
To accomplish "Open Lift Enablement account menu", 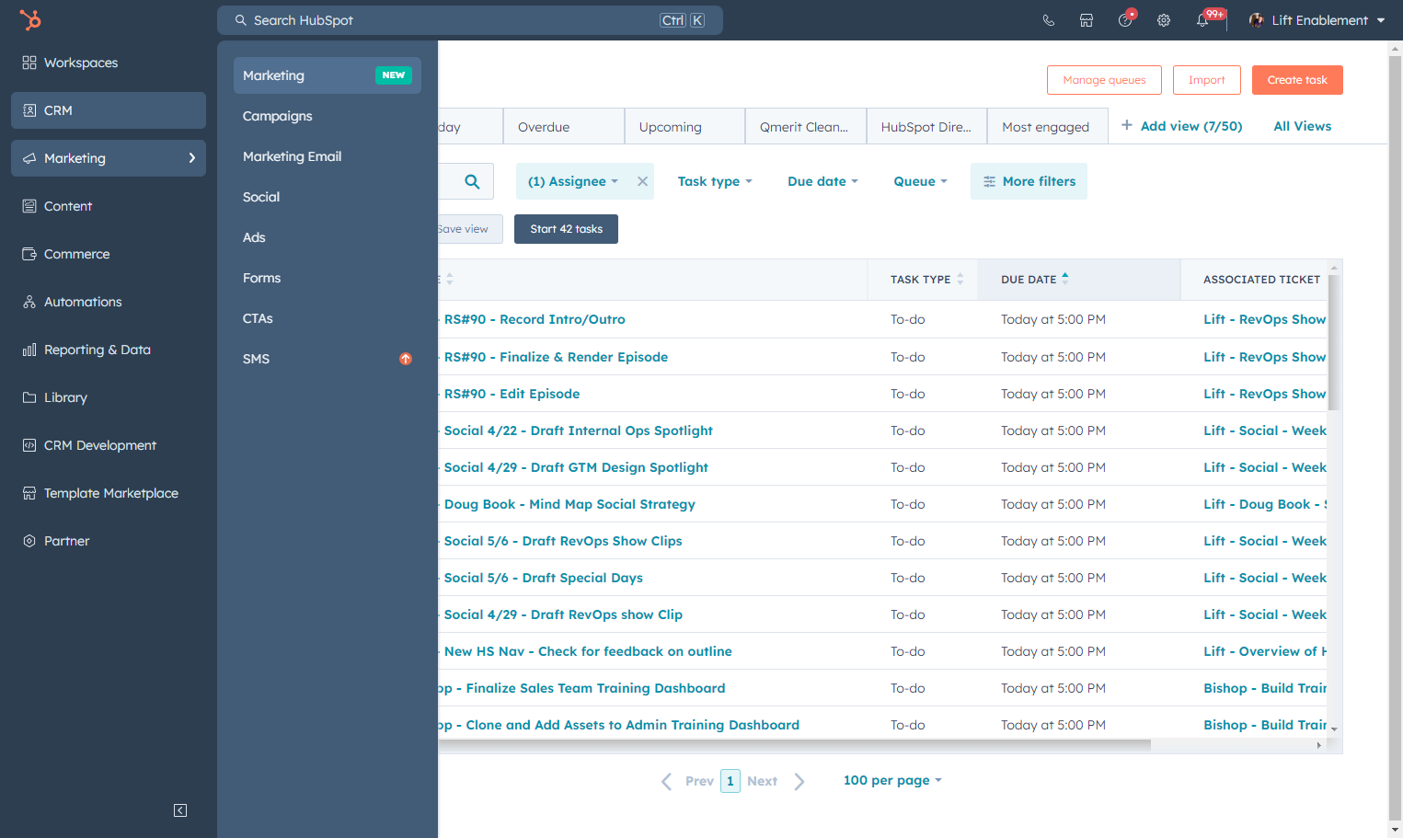I will click(1317, 20).
